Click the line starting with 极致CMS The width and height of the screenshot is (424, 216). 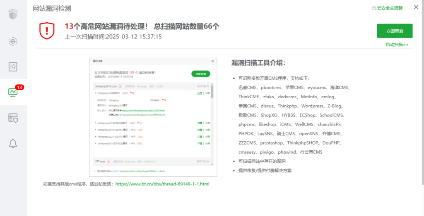[x=292, y=115]
